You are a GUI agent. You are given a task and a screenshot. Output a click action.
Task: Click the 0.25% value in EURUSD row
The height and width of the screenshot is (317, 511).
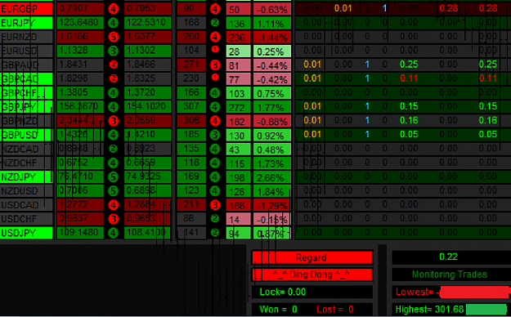[x=272, y=51]
